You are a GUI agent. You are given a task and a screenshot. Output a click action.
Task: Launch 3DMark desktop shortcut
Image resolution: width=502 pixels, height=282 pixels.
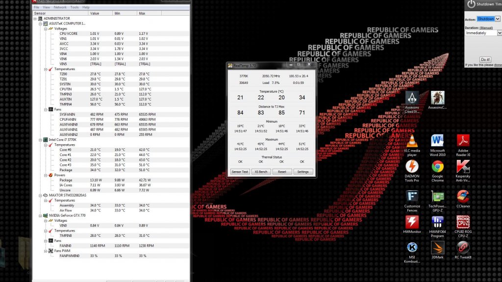point(437,250)
